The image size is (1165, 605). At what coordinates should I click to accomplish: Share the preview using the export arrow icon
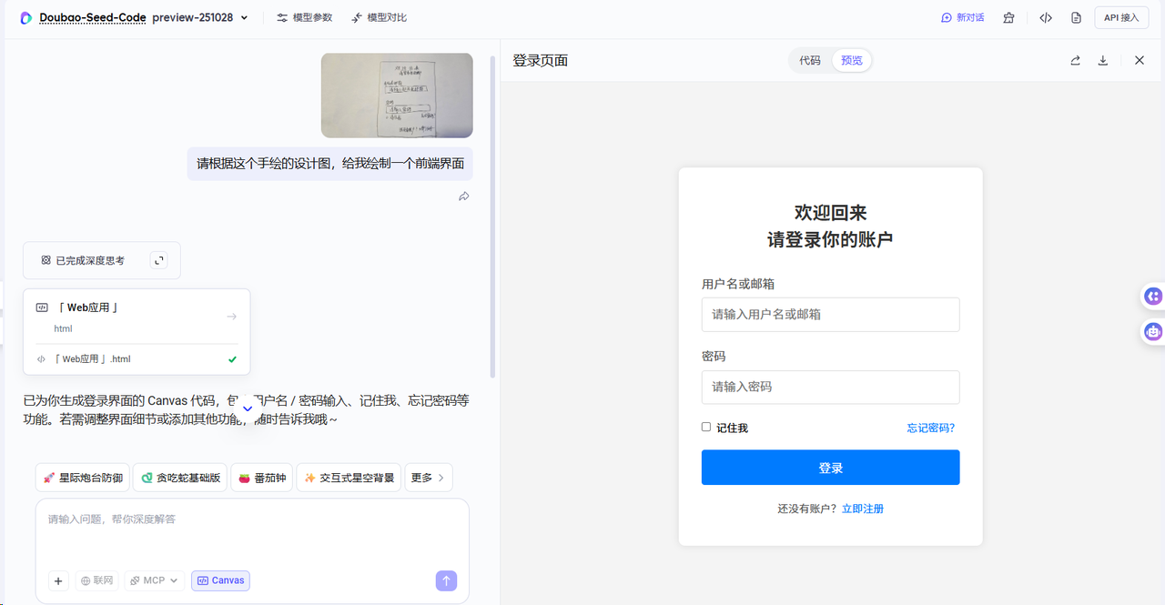(x=1075, y=60)
